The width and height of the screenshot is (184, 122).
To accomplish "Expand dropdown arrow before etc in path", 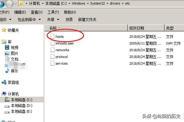I will pyautogui.click(x=123, y=3).
